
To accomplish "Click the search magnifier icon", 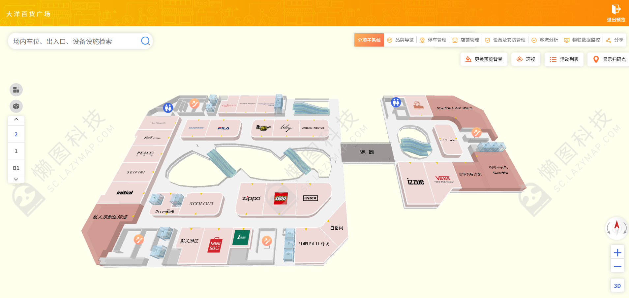I will pos(145,41).
